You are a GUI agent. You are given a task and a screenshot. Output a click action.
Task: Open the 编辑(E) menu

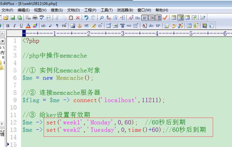tap(24, 10)
